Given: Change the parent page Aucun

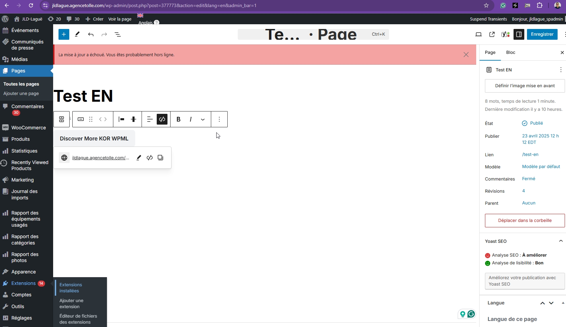Looking at the screenshot, I should tap(529, 203).
